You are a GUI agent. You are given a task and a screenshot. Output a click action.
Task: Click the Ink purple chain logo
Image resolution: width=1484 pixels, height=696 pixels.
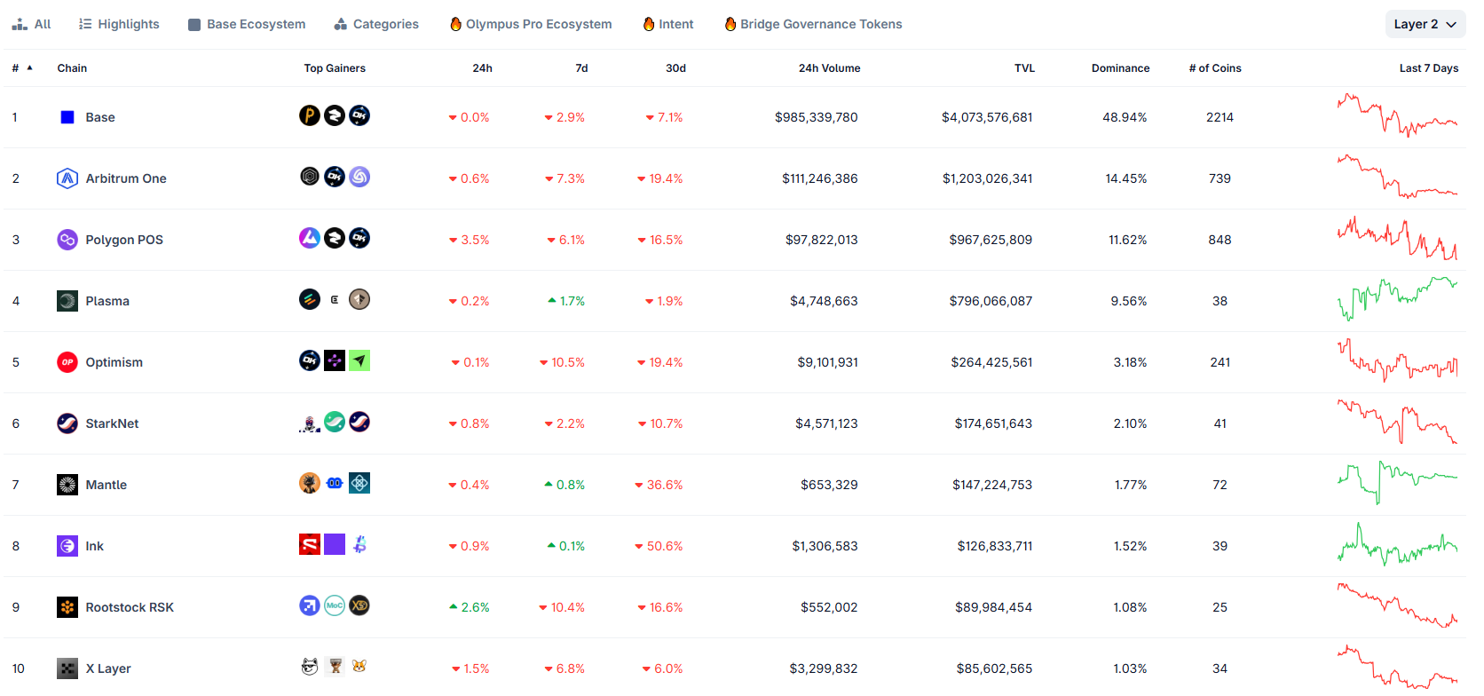tap(67, 546)
